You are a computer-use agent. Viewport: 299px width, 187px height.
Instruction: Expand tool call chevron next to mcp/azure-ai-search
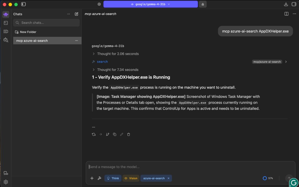point(286,62)
